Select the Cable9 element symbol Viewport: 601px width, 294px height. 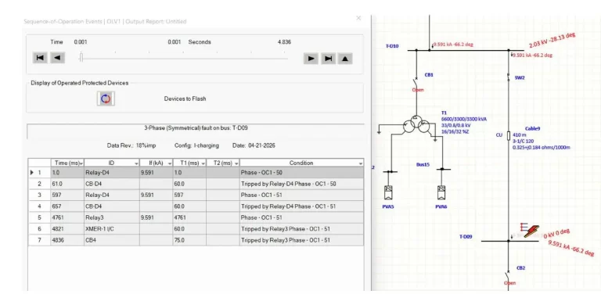509,135
